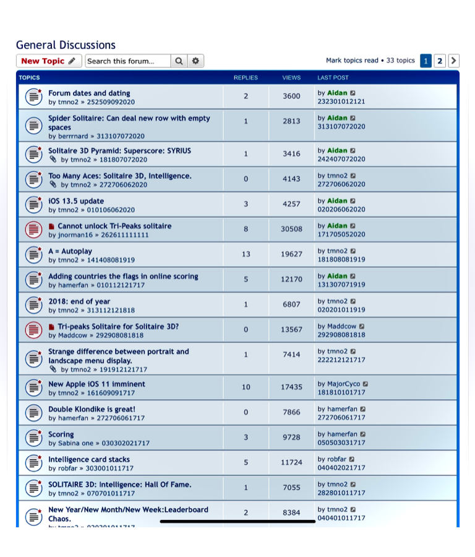Open topic Scoring
This screenshot has width=475, height=557.
coord(61,434)
